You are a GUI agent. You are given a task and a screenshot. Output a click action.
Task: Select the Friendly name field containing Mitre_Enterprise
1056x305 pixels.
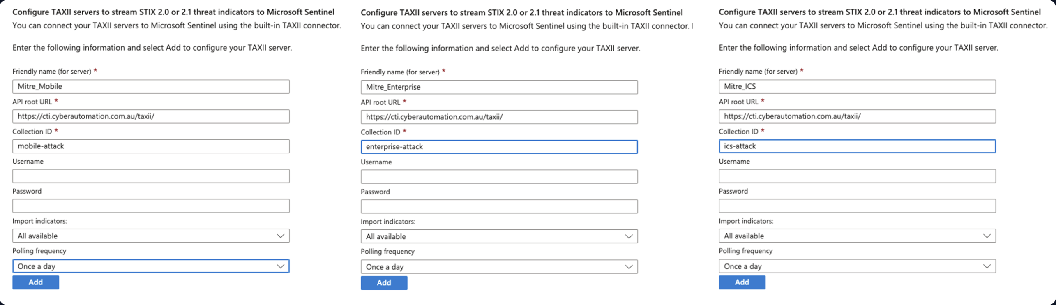point(499,87)
